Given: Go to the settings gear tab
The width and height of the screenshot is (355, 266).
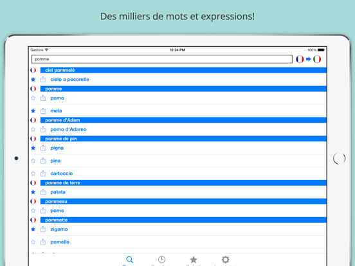Looking at the screenshot, I should (225, 260).
